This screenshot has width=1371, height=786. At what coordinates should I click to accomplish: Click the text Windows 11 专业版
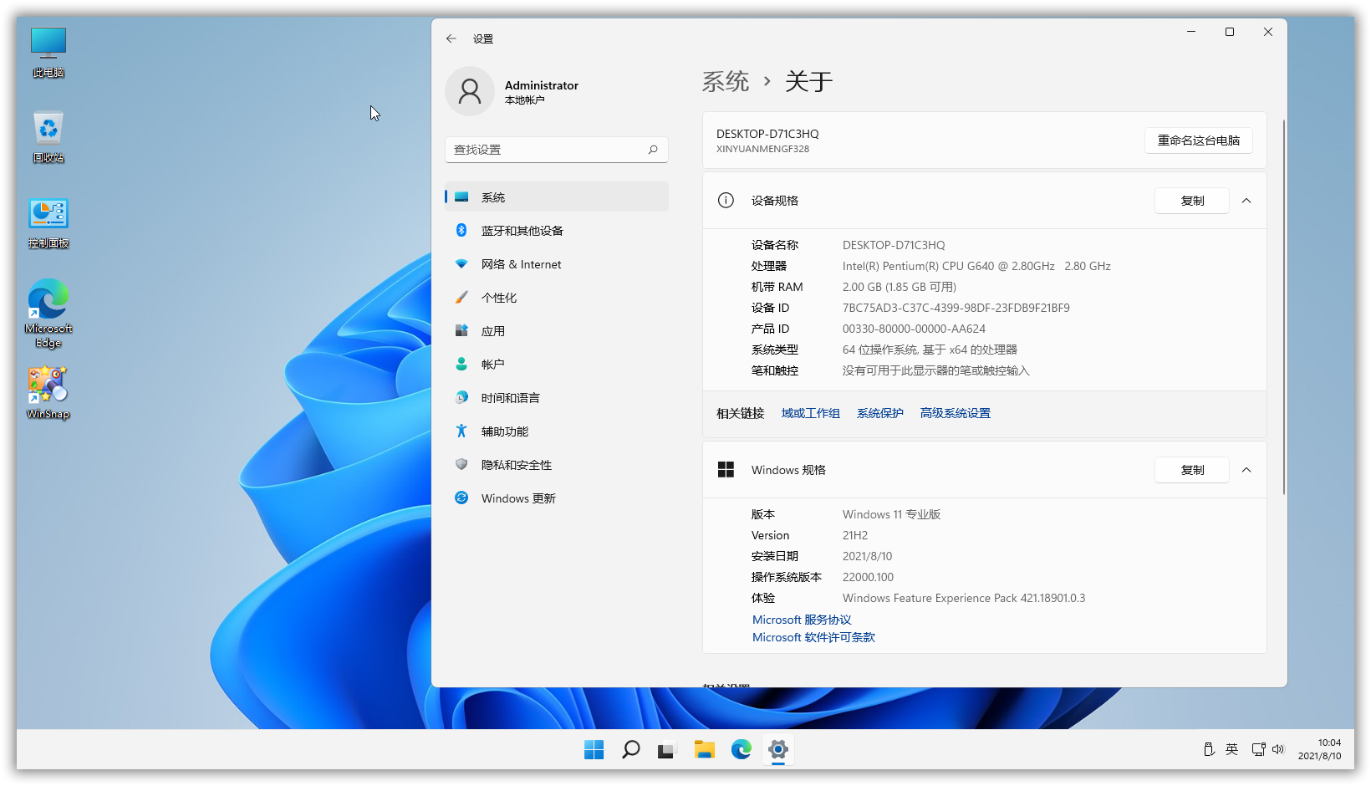coord(891,514)
